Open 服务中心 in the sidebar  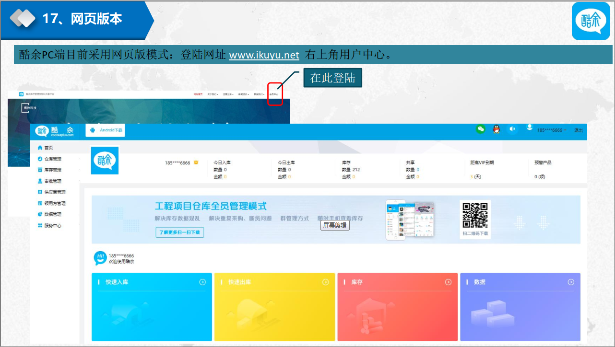(x=49, y=226)
